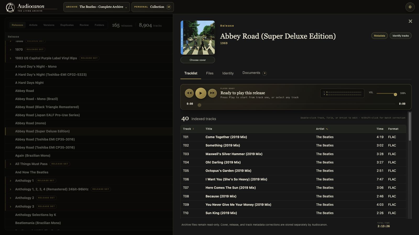Open the Documents tab

pyautogui.click(x=254, y=73)
